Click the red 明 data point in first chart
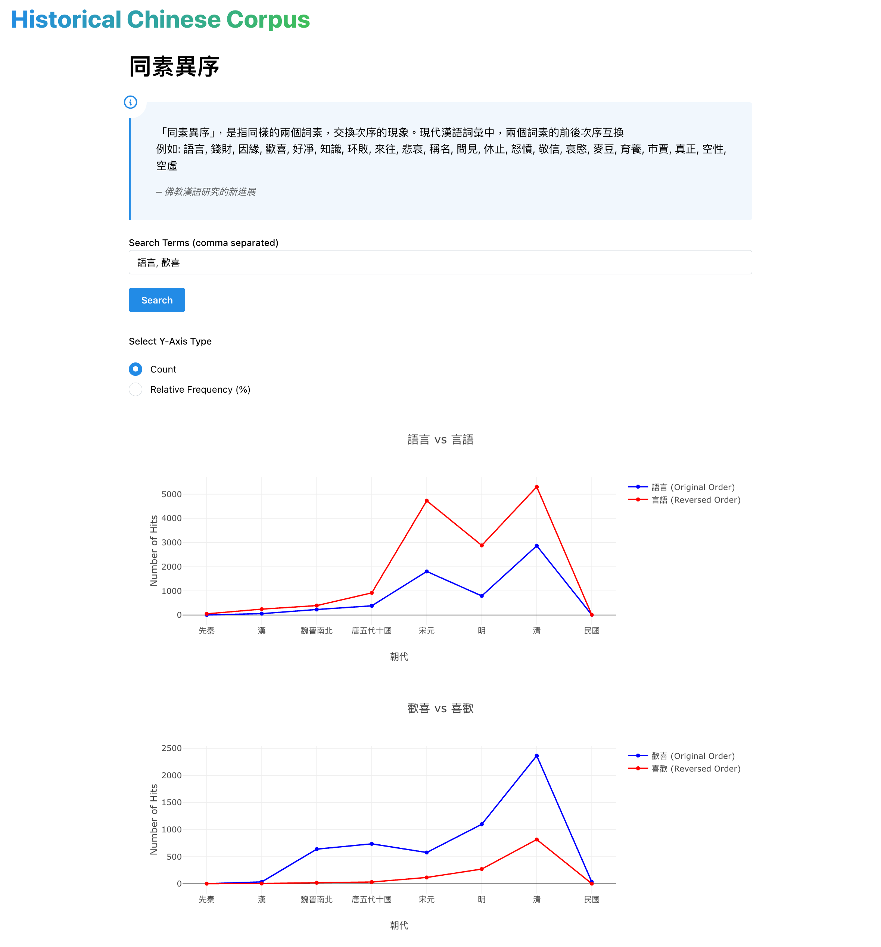The image size is (881, 947). click(x=482, y=545)
